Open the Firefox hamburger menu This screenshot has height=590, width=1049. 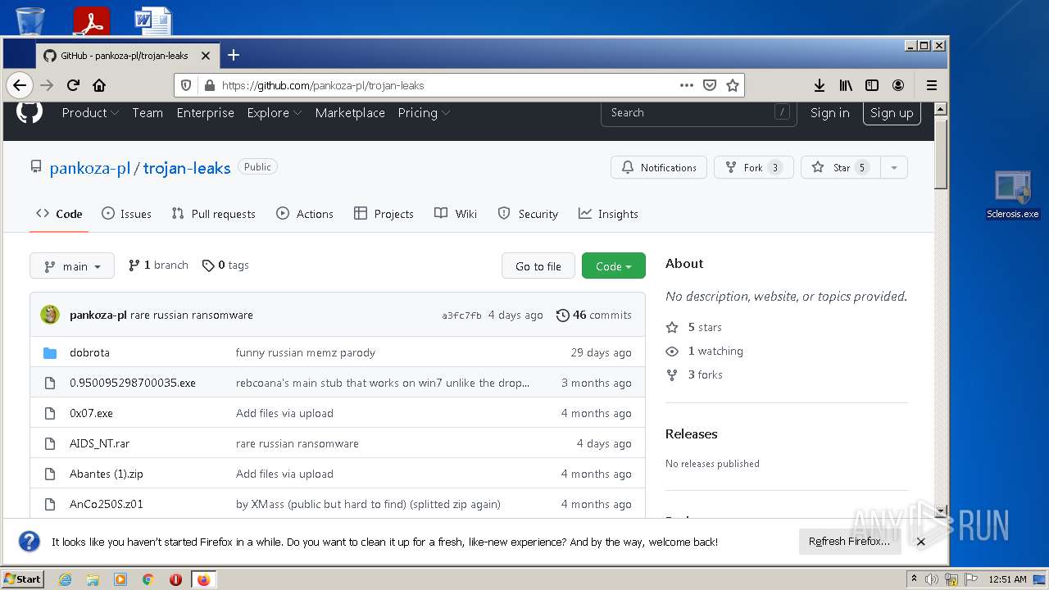[x=932, y=85]
